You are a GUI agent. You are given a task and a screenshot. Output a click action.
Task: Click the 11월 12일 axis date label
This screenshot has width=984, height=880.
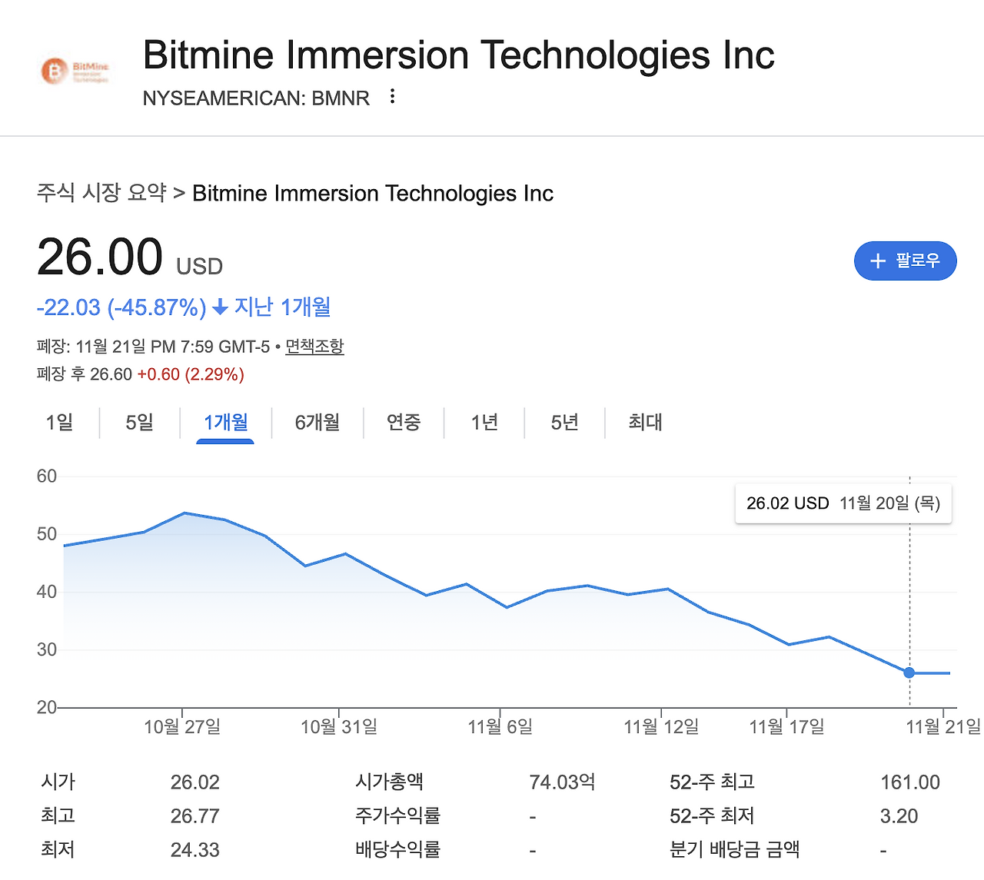[661, 727]
